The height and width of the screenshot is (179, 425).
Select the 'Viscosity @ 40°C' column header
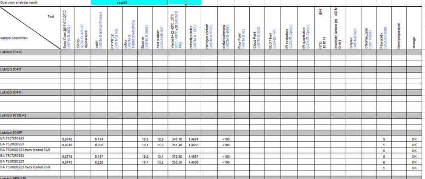coord(177,28)
